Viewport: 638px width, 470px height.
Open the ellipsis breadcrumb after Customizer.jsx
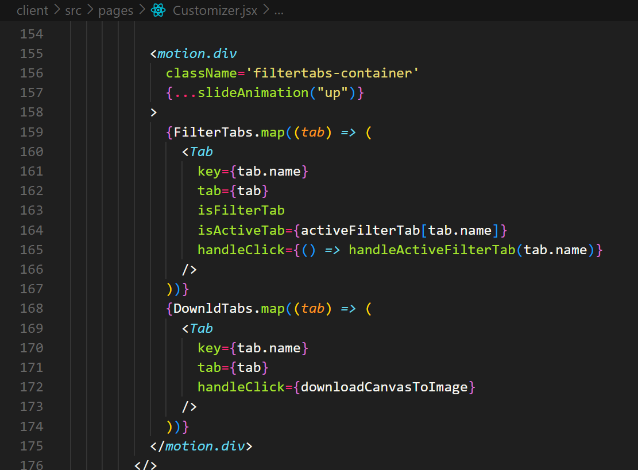point(279,10)
